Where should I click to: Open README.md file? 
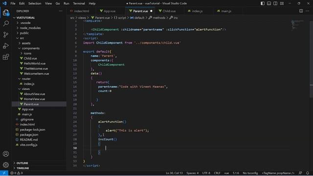[x=29, y=140]
